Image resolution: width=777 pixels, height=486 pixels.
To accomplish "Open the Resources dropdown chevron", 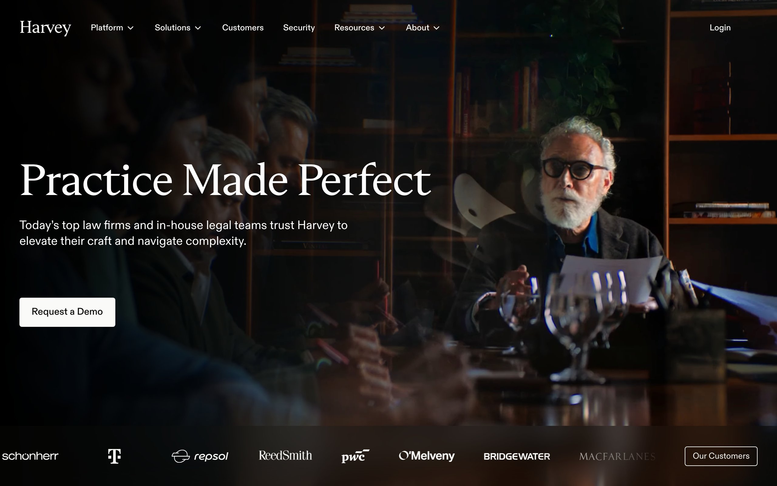I will (382, 28).
